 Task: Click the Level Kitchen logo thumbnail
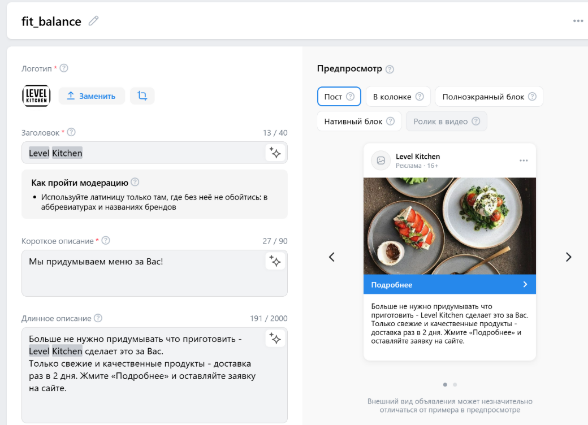[36, 96]
